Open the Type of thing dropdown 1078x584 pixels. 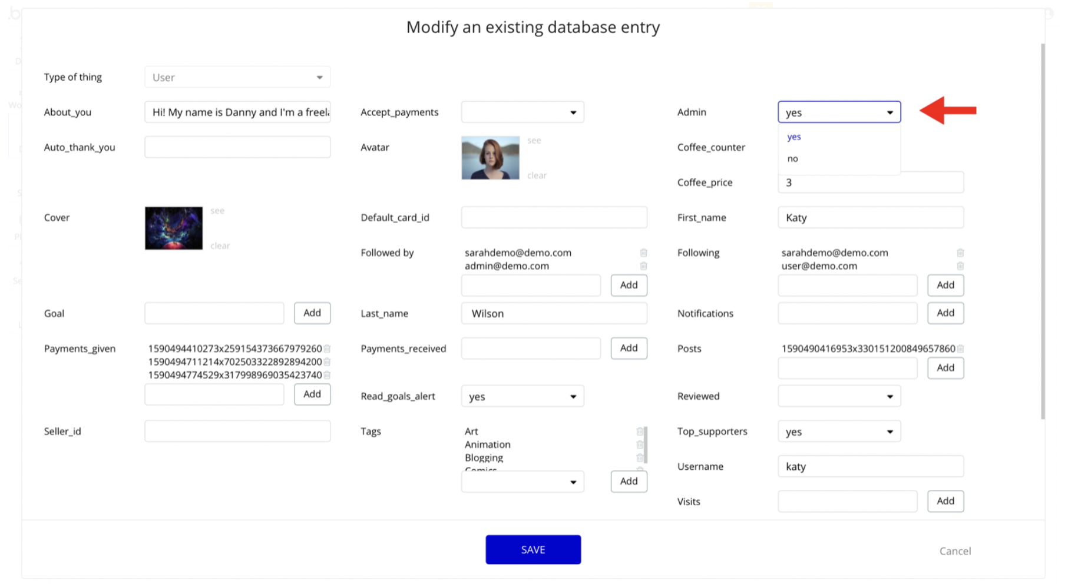point(237,77)
